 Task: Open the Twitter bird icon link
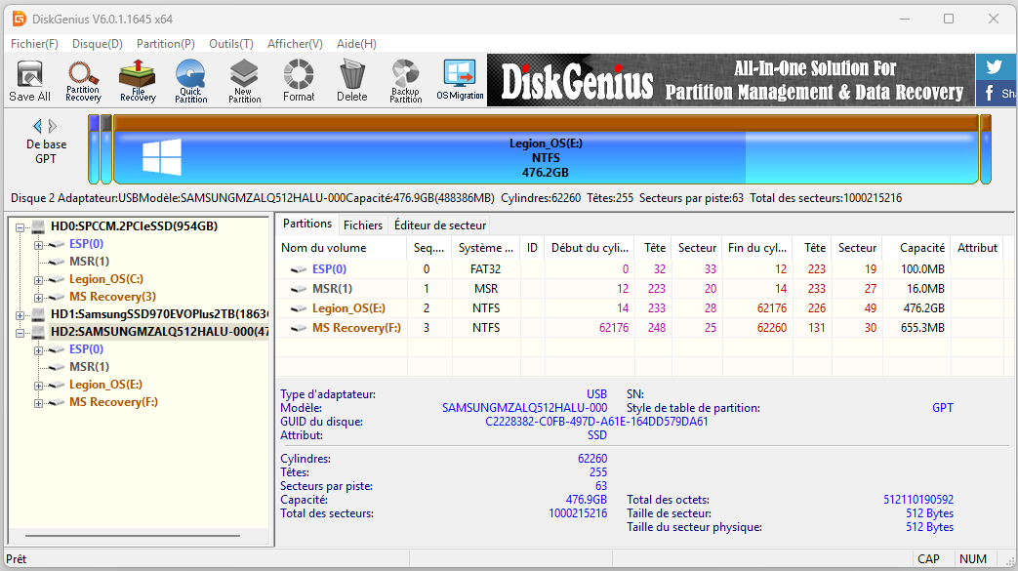[994, 67]
